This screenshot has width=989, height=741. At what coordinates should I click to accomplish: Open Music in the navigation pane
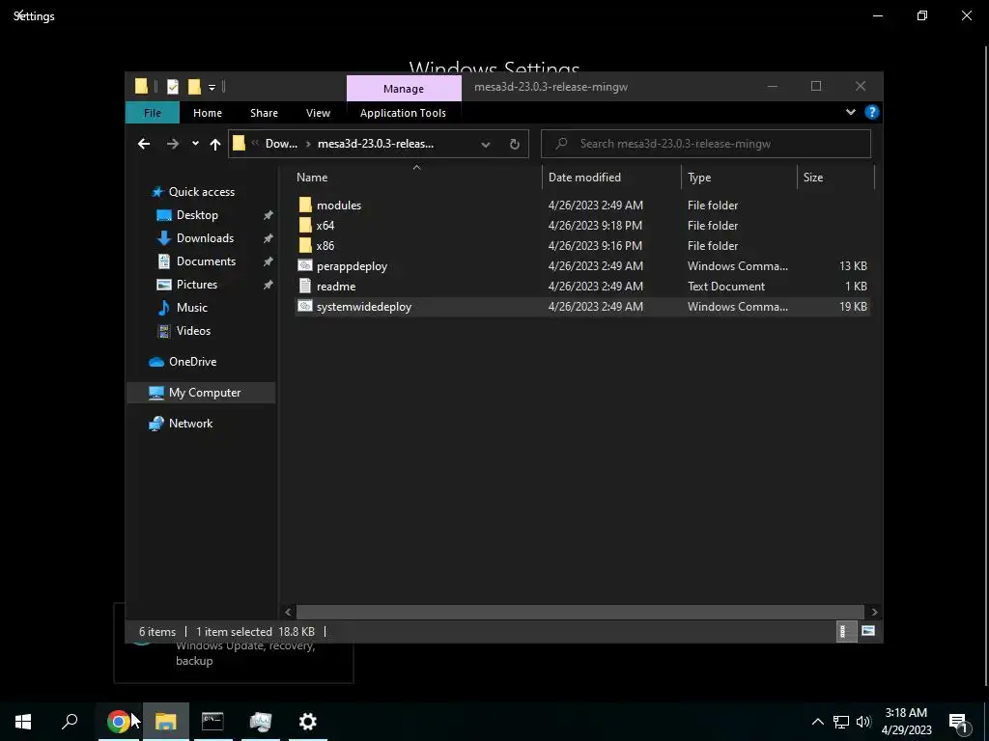pyautogui.click(x=192, y=308)
